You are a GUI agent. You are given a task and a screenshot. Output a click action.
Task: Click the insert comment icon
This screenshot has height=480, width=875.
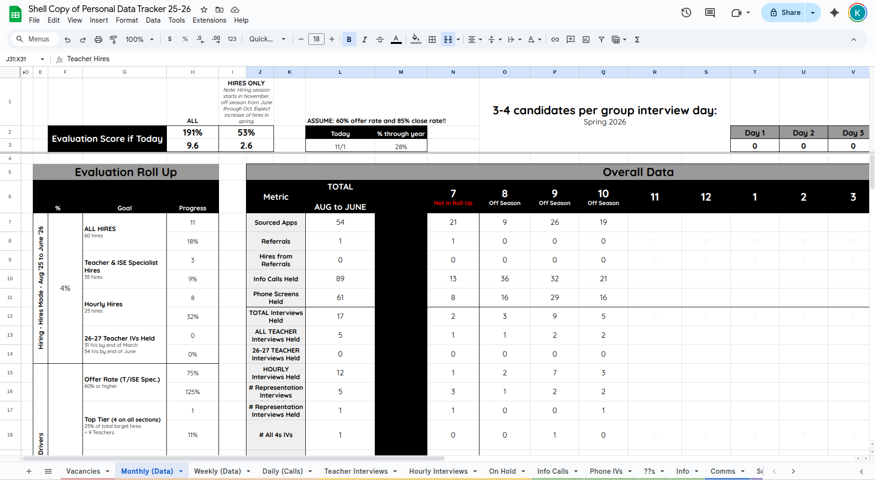[x=570, y=39]
